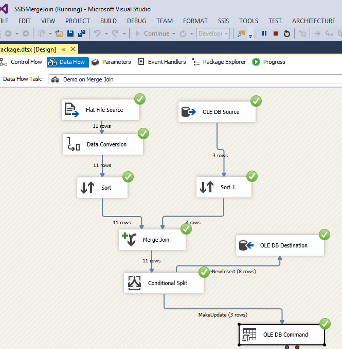The height and width of the screenshot is (349, 342).
Task: Select the OLE DB Command component label
Action: 285,335
